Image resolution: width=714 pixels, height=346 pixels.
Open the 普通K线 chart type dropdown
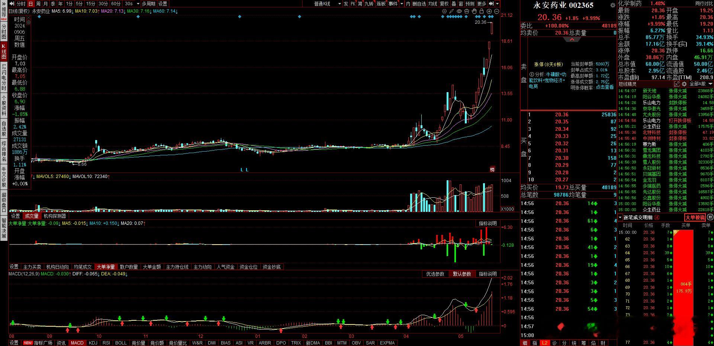(327, 4)
